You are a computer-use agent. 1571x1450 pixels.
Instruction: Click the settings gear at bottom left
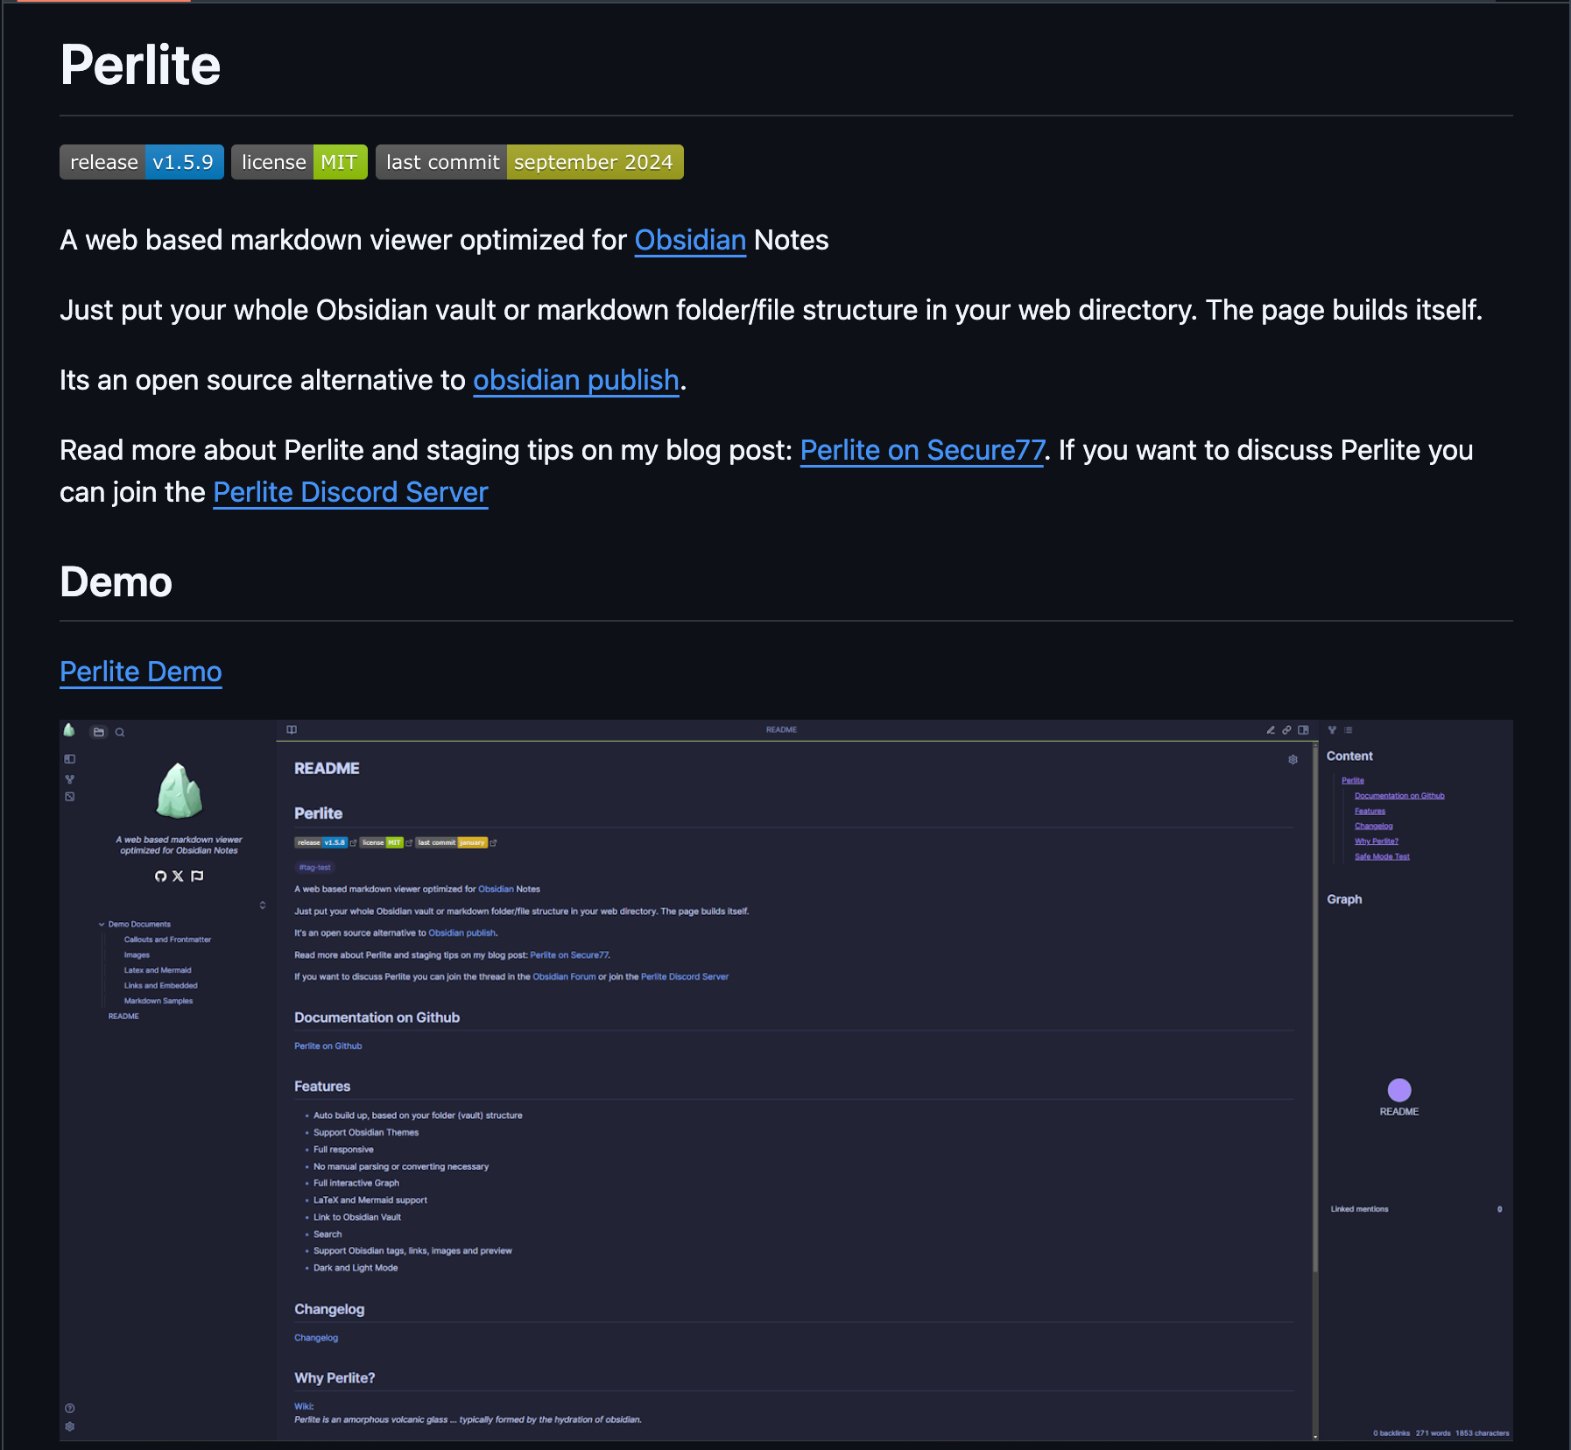click(x=70, y=1426)
